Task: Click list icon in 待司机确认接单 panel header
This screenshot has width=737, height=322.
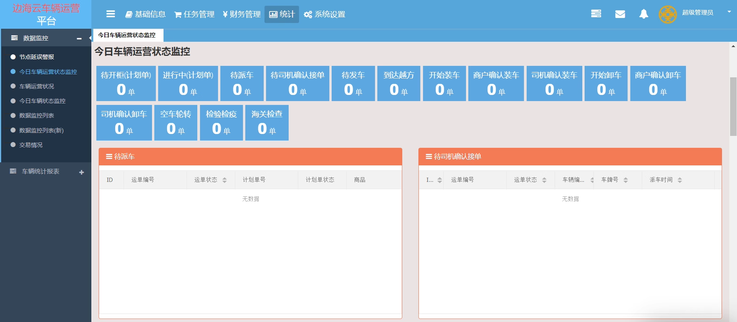Action: 429,157
